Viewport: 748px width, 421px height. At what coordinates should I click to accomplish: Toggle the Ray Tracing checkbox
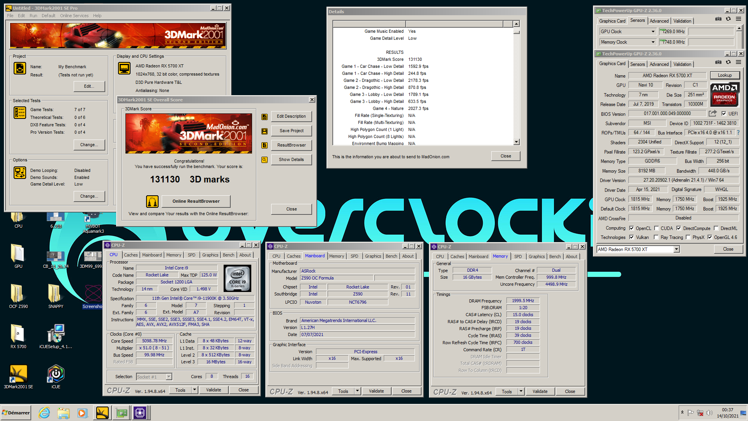656,237
